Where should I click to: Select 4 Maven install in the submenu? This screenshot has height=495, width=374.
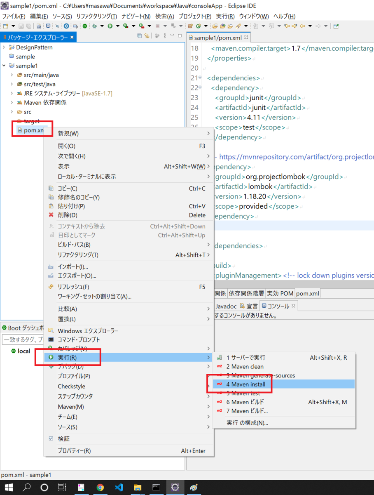pyautogui.click(x=283, y=384)
